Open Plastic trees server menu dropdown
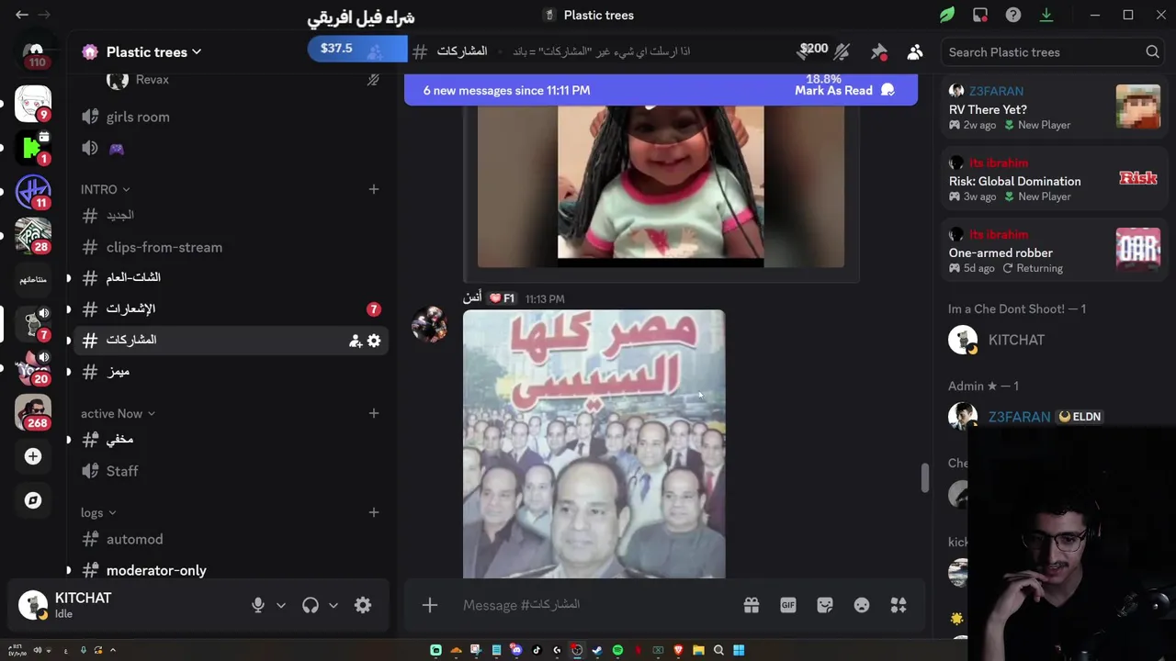Screen dimensions: 1176x661 153,52
